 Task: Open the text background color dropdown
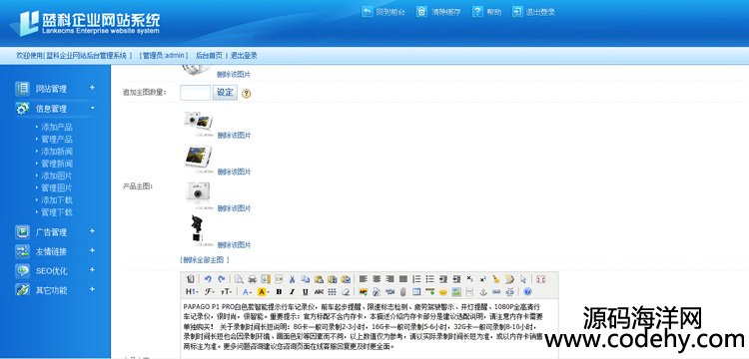pos(264,291)
